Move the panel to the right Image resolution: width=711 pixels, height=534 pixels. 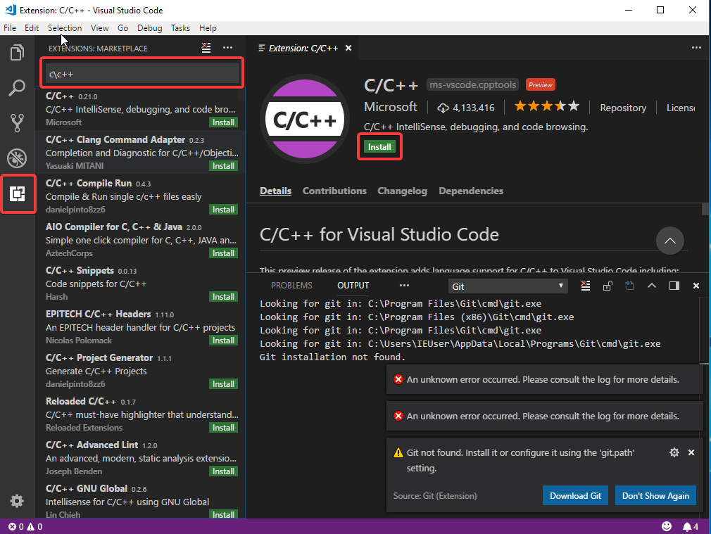tap(674, 286)
